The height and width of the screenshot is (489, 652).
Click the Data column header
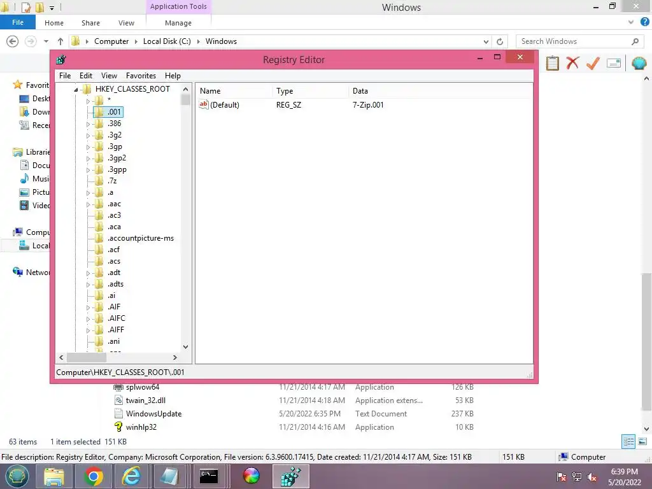tap(441, 91)
